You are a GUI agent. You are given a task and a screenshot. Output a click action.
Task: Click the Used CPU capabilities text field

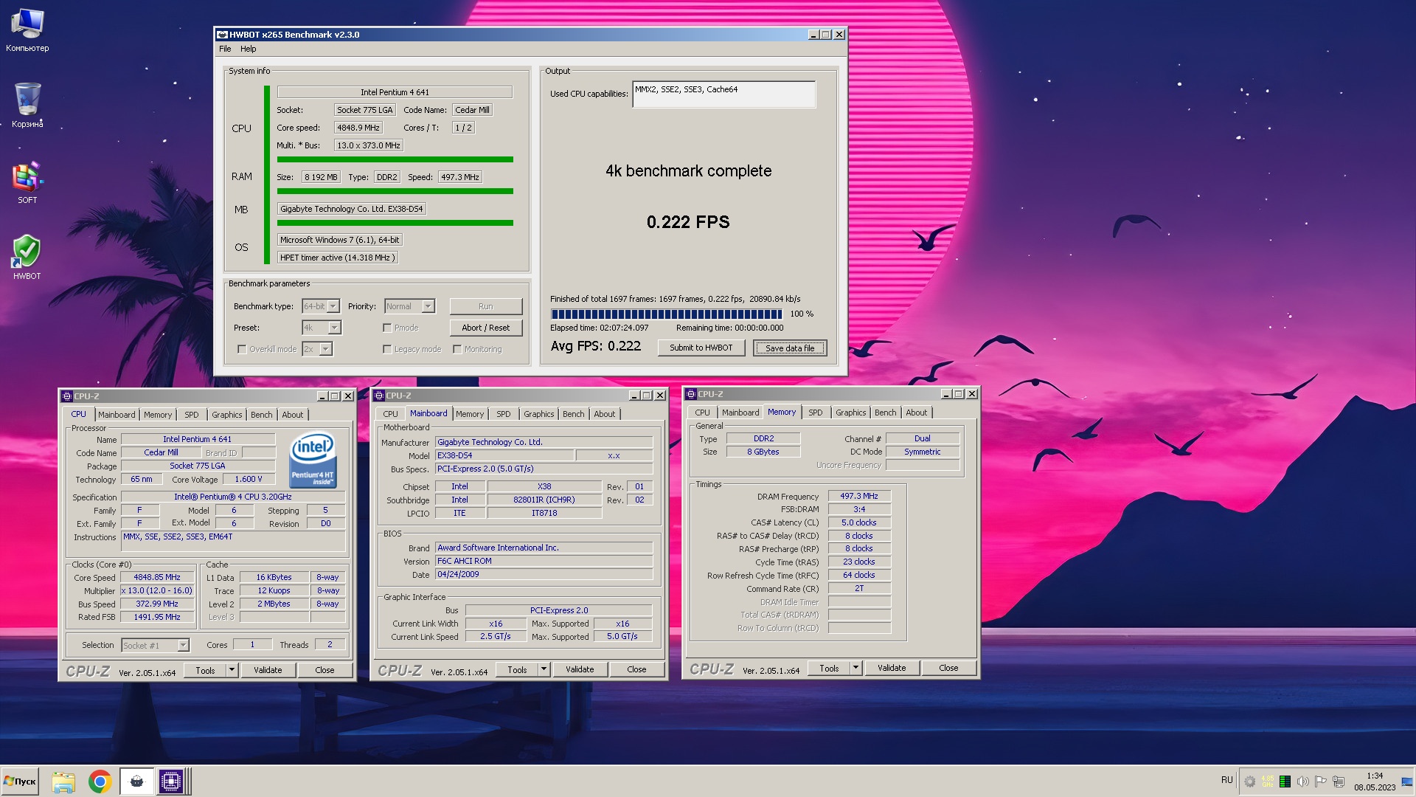point(723,94)
